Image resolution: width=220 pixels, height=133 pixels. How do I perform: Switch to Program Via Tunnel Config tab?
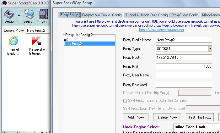(x=102, y=15)
